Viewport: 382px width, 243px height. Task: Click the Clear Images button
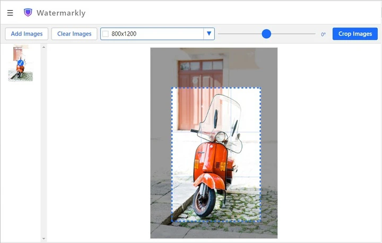74,33
